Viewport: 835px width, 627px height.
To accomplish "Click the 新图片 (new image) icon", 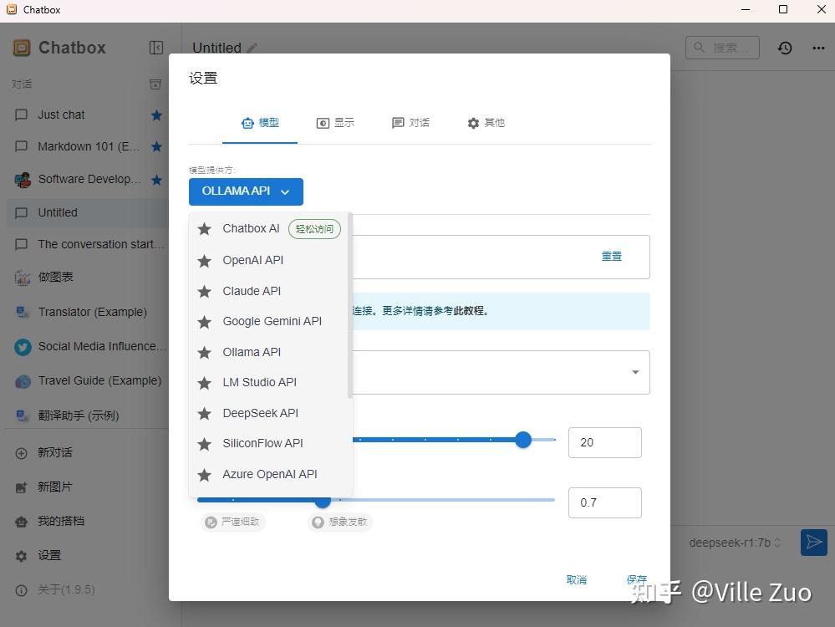I will [x=22, y=487].
